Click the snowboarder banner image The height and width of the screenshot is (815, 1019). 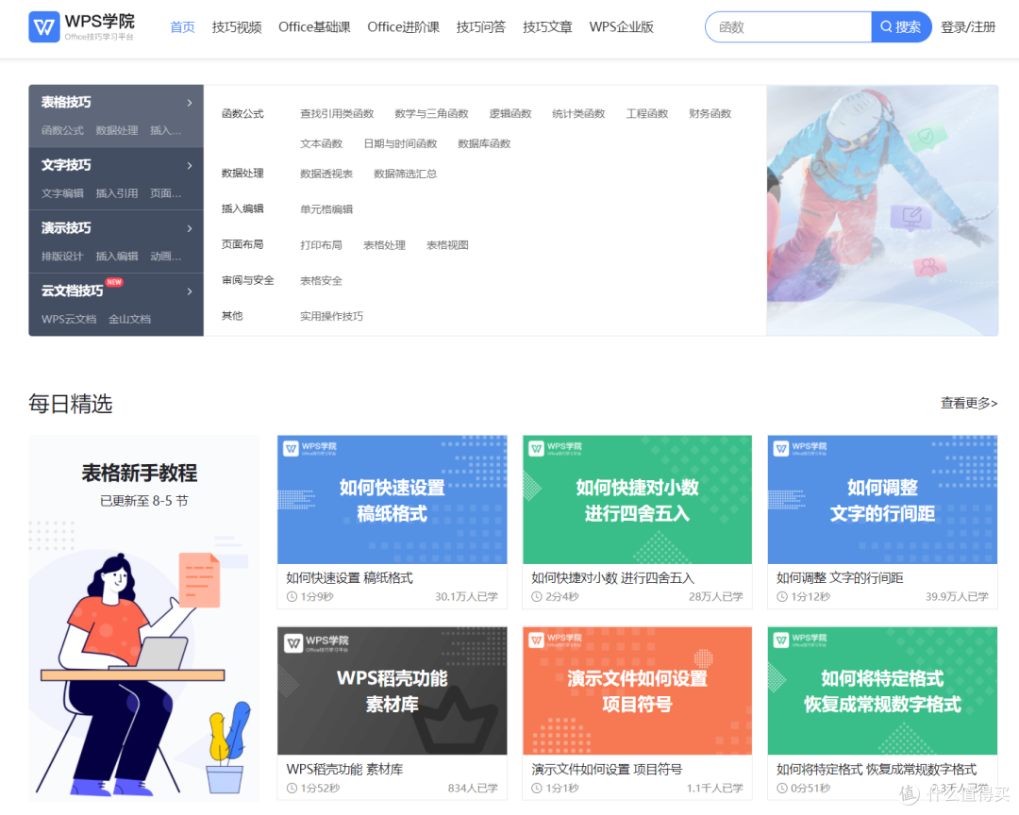[882, 210]
